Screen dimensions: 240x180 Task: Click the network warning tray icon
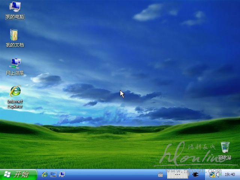pos(212,174)
